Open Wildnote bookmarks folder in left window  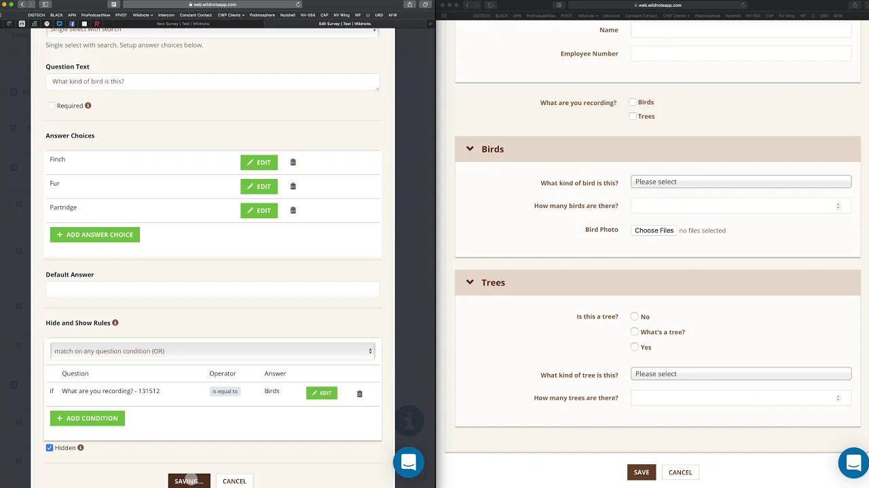point(143,15)
